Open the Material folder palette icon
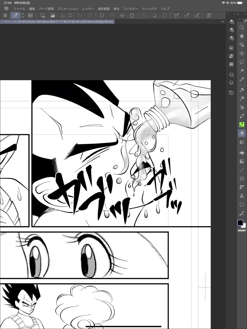This screenshot has width=247, height=329. coord(231,93)
